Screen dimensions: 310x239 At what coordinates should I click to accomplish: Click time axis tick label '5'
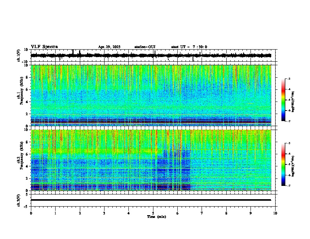pyautogui.click(x=153, y=213)
